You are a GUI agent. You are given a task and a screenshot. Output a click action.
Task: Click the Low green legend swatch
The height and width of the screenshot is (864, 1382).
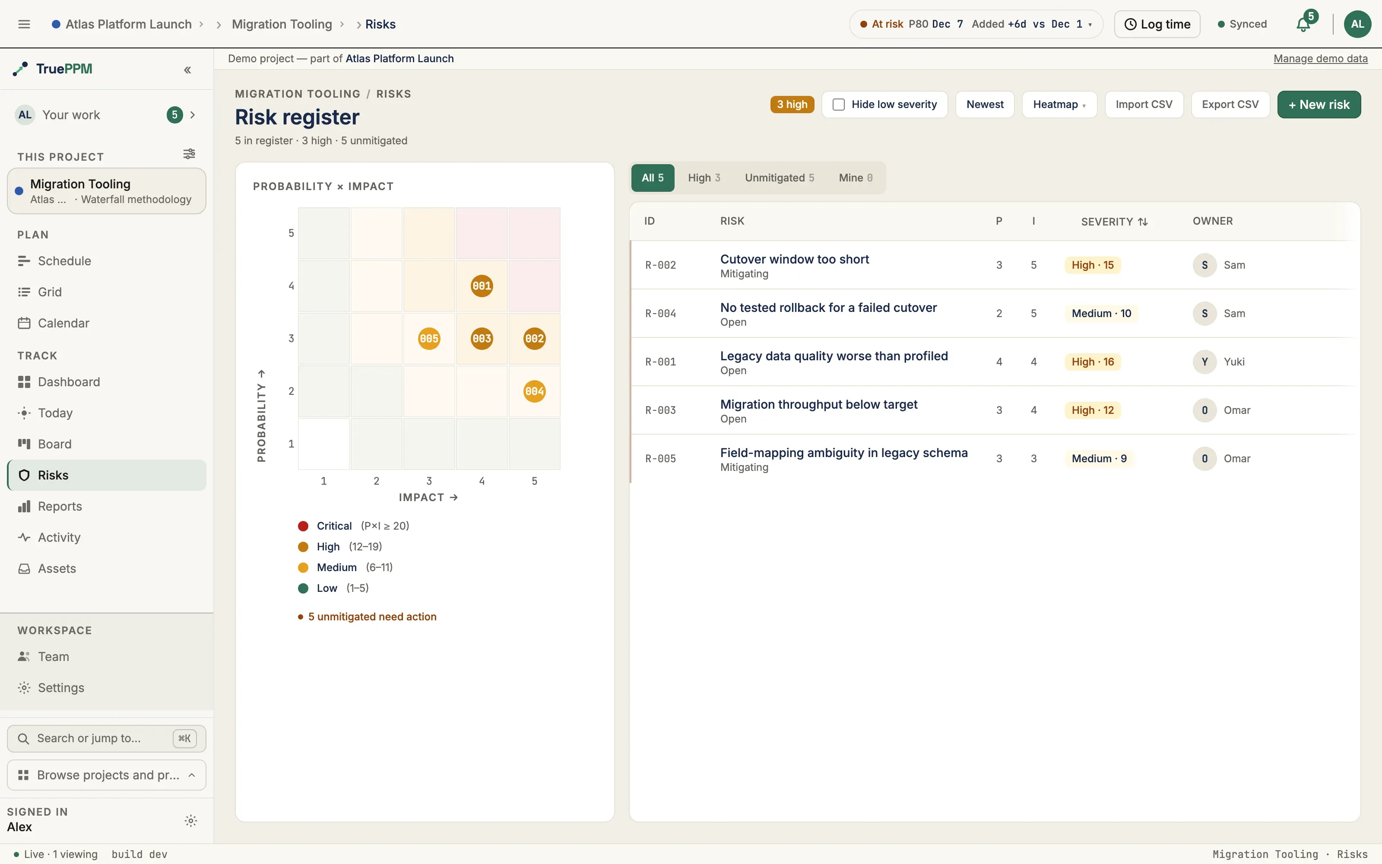click(303, 588)
